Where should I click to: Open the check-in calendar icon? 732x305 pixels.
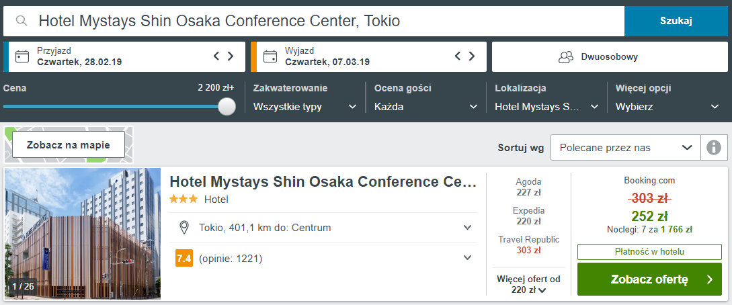click(22, 56)
